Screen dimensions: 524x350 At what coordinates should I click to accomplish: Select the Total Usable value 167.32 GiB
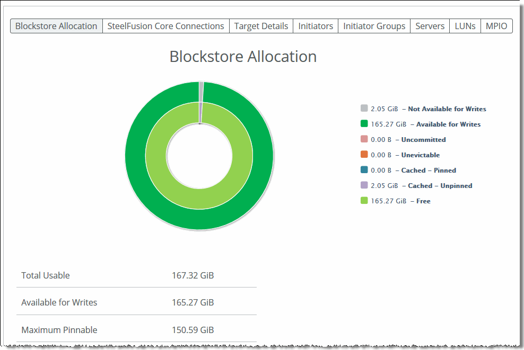(x=193, y=275)
